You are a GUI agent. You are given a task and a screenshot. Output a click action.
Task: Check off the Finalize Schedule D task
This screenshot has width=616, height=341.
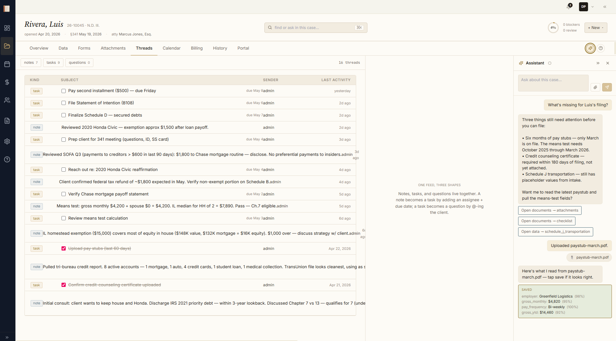[63, 115]
